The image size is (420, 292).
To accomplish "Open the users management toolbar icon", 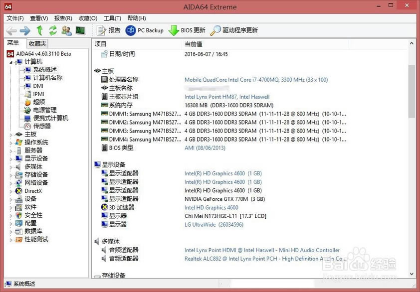I will coord(66,30).
